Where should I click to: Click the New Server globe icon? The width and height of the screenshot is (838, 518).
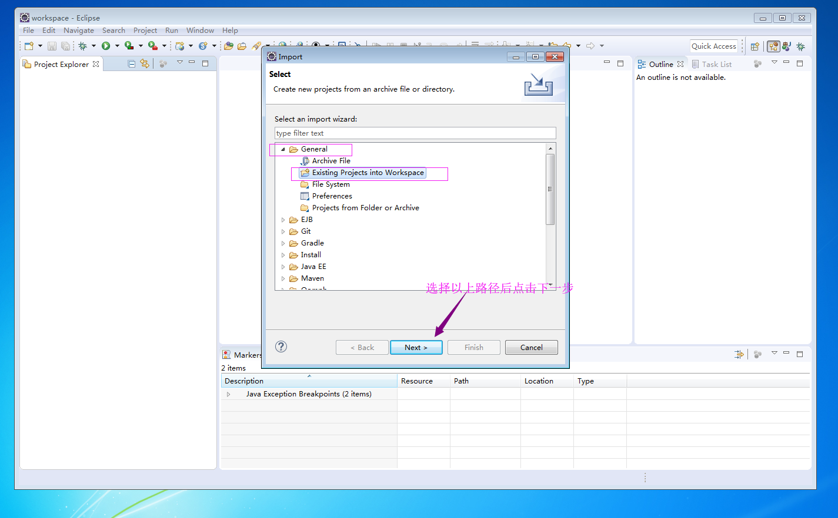[x=180, y=46]
